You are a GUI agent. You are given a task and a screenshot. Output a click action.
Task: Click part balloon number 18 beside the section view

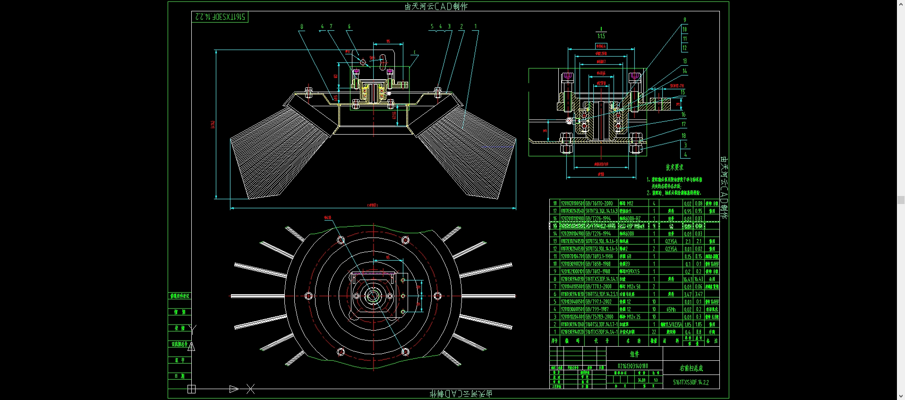[x=683, y=136]
